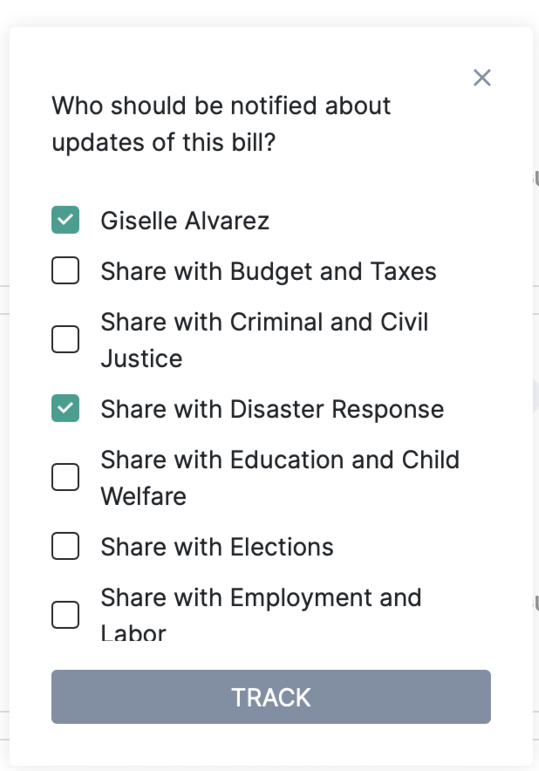Click the 'Share with Budget and Taxes' label text
The height and width of the screenshot is (771, 539).
(269, 272)
